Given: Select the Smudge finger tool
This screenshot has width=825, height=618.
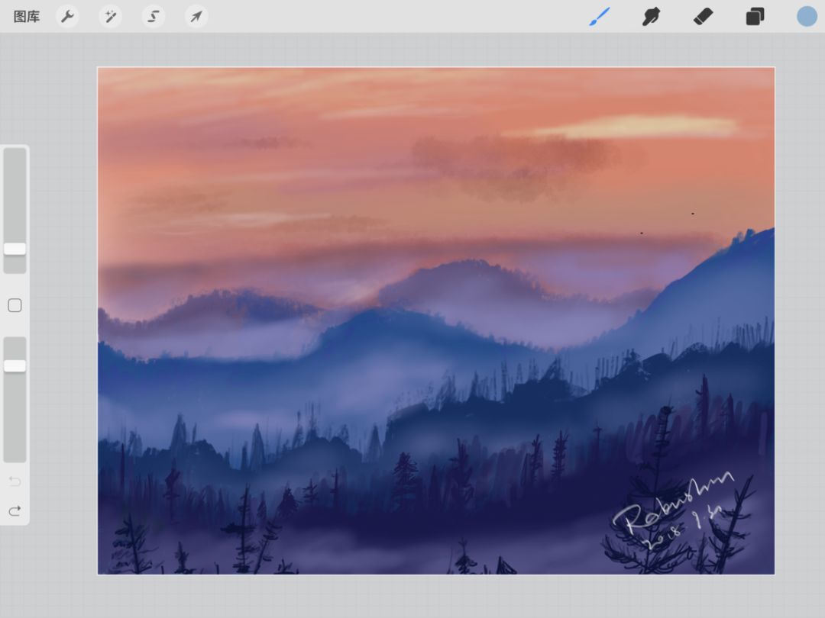Looking at the screenshot, I should [x=651, y=17].
